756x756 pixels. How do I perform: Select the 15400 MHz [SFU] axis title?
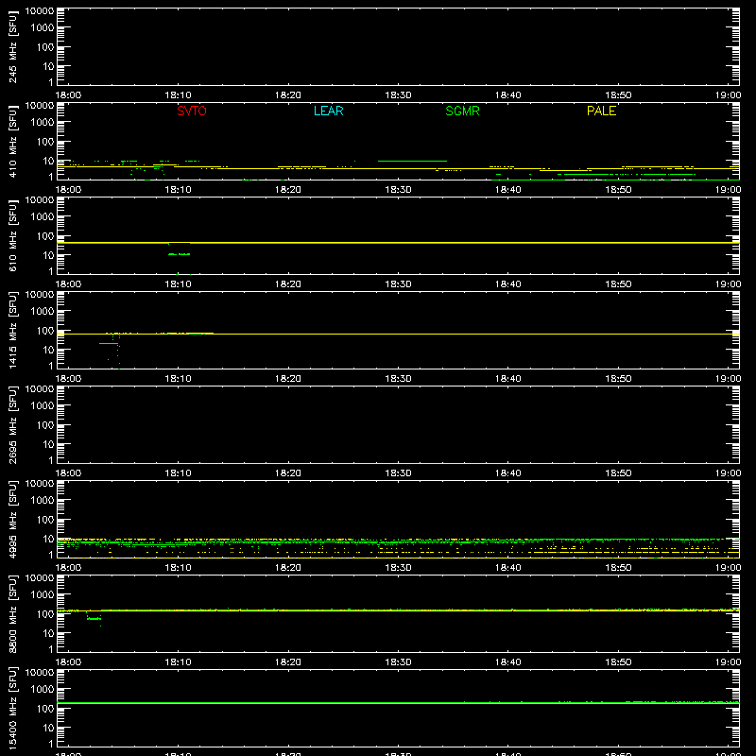coord(12,708)
